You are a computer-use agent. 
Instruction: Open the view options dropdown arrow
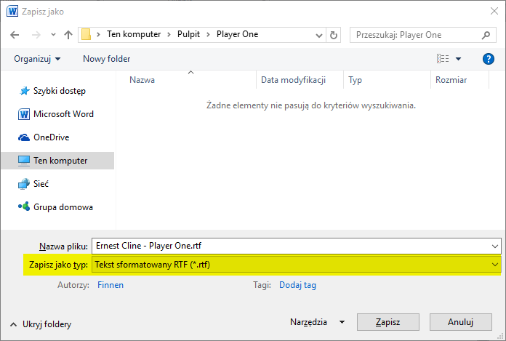pyautogui.click(x=458, y=59)
